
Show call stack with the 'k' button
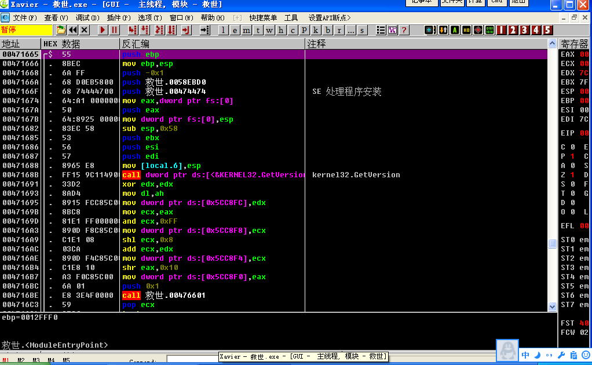(x=316, y=30)
